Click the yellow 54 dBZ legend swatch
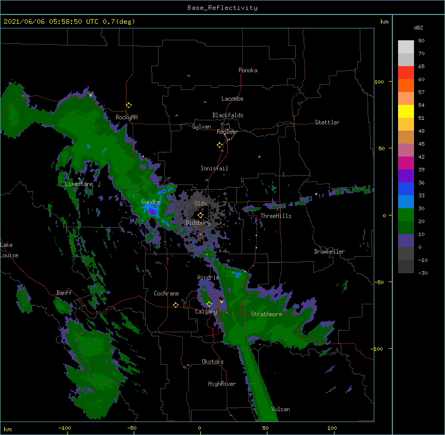Viewport: 445px width, 435px height. tap(406, 111)
